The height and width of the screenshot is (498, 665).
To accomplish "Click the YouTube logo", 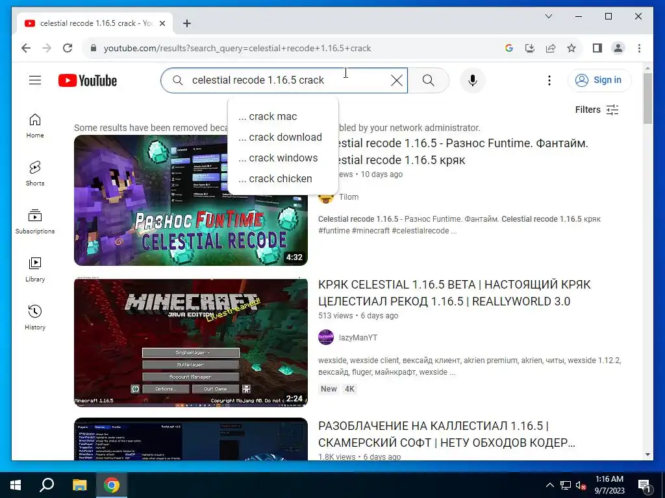I will 88,80.
